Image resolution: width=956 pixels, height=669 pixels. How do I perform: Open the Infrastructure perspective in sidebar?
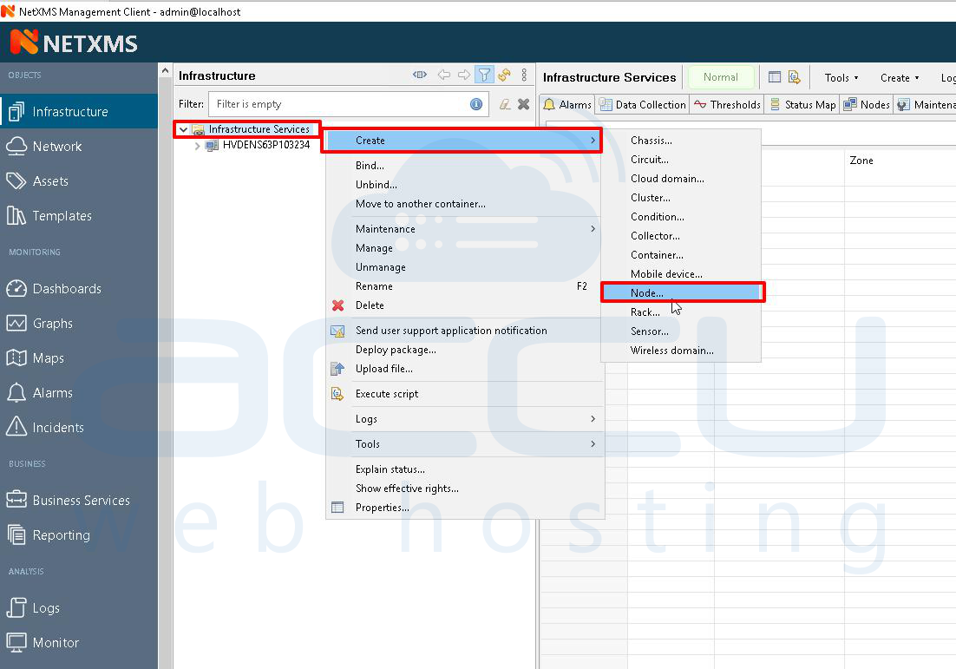point(79,112)
